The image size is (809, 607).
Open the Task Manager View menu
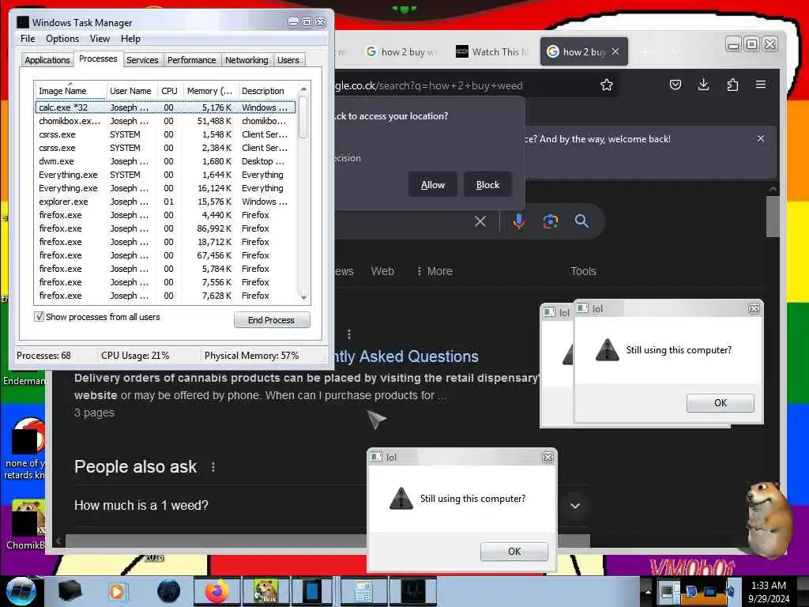pos(100,39)
